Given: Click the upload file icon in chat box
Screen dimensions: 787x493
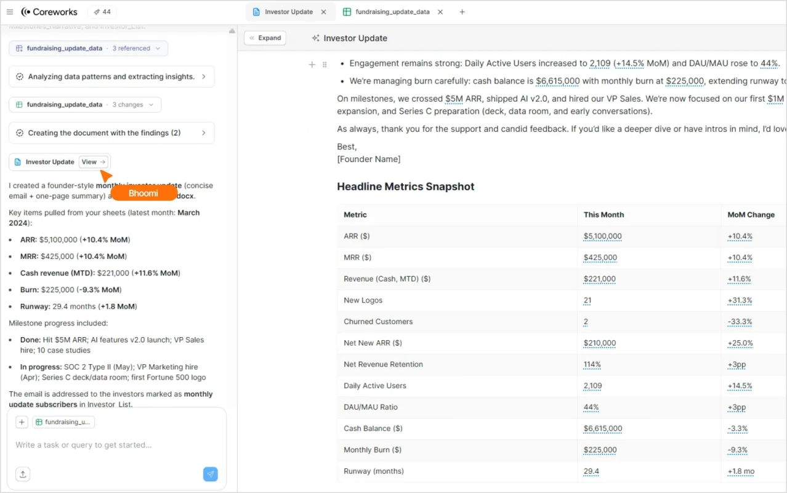Looking at the screenshot, I should (x=23, y=474).
